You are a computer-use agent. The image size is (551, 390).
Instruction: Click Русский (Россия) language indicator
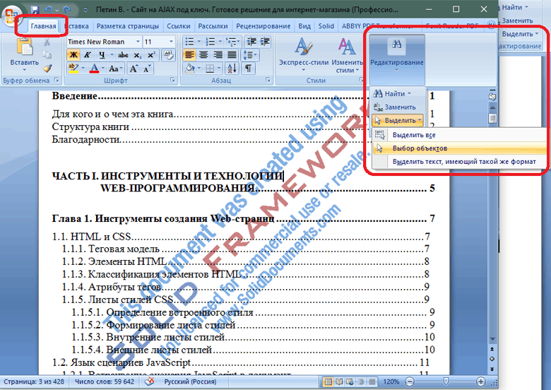coord(190,382)
